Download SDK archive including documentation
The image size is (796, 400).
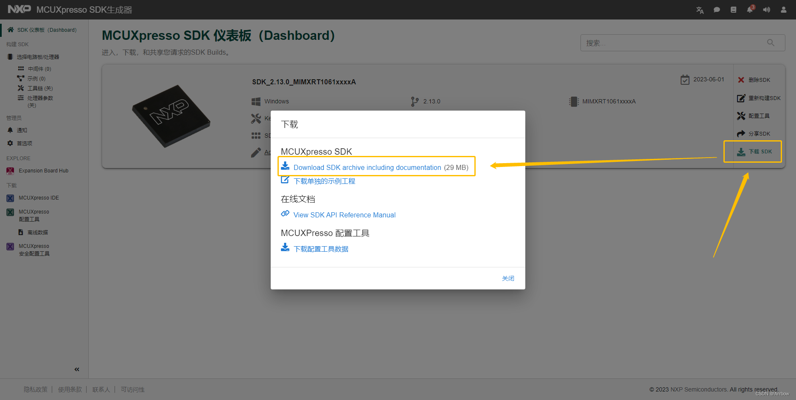pyautogui.click(x=367, y=167)
